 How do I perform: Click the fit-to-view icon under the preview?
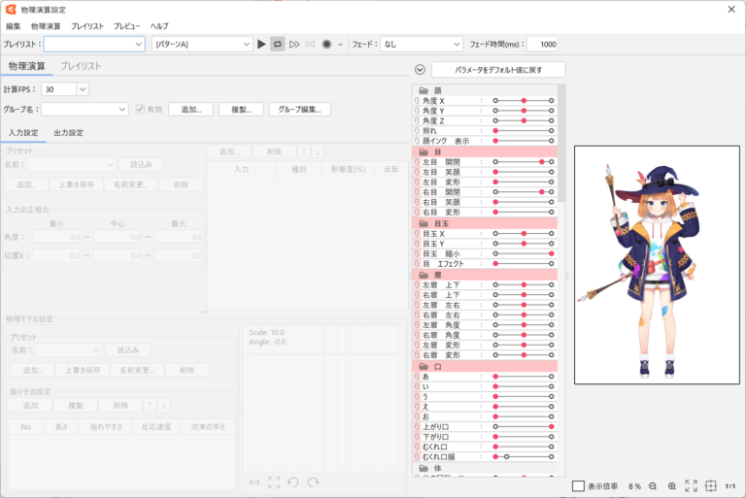click(691, 485)
